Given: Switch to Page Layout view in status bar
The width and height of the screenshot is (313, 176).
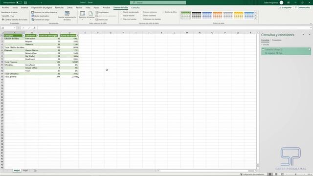Looking at the screenshot, I should [276, 174].
